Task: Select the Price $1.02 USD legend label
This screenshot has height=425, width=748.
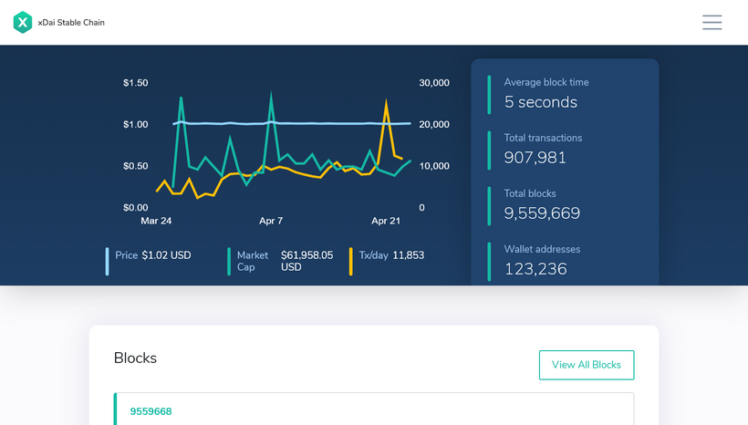Action: (153, 255)
